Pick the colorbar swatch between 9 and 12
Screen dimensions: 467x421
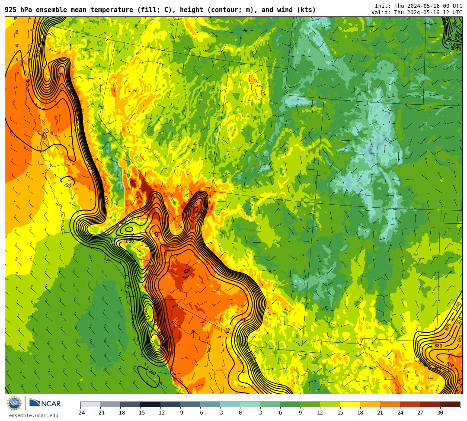310,404
